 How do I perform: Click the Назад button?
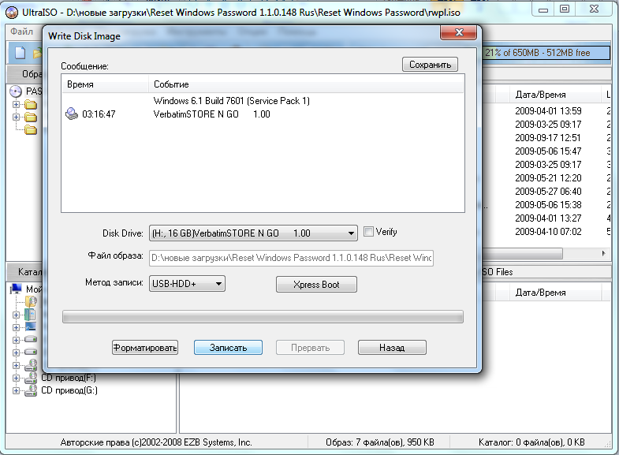point(392,348)
